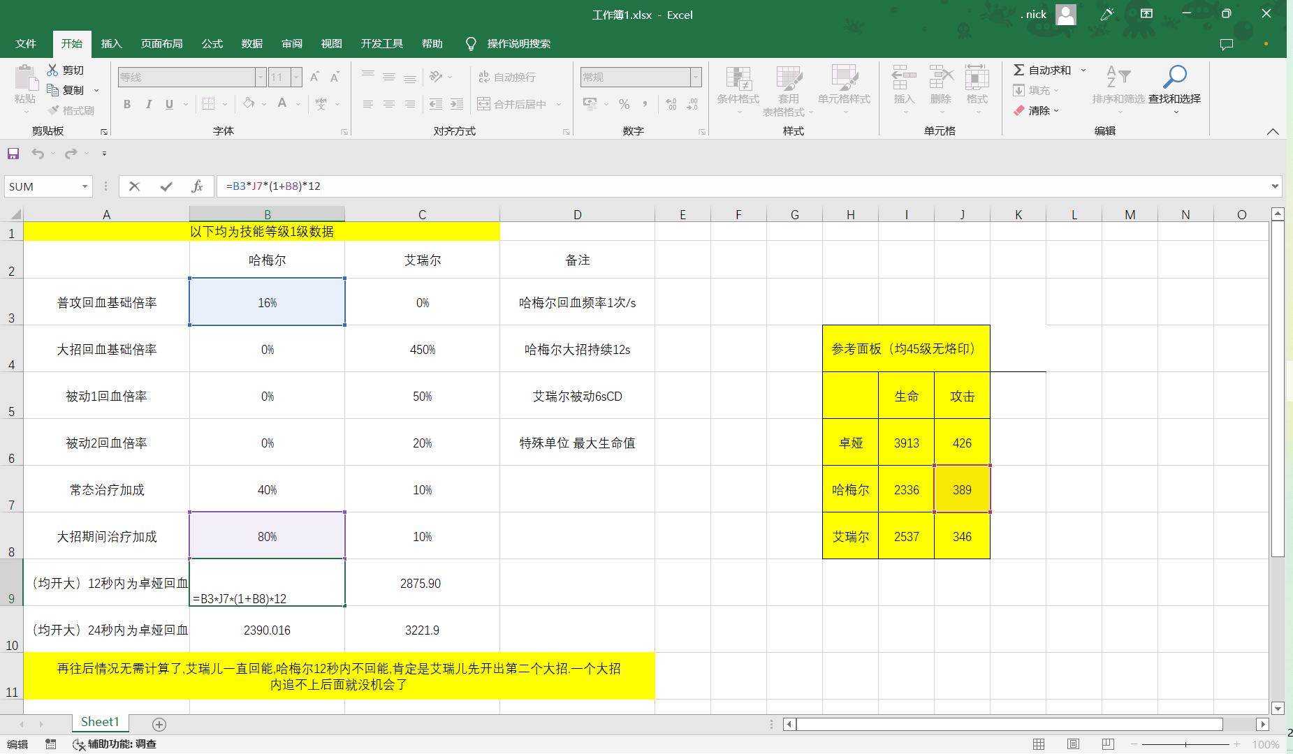
Task: Add a new sheet with plus icon
Action: tap(159, 724)
